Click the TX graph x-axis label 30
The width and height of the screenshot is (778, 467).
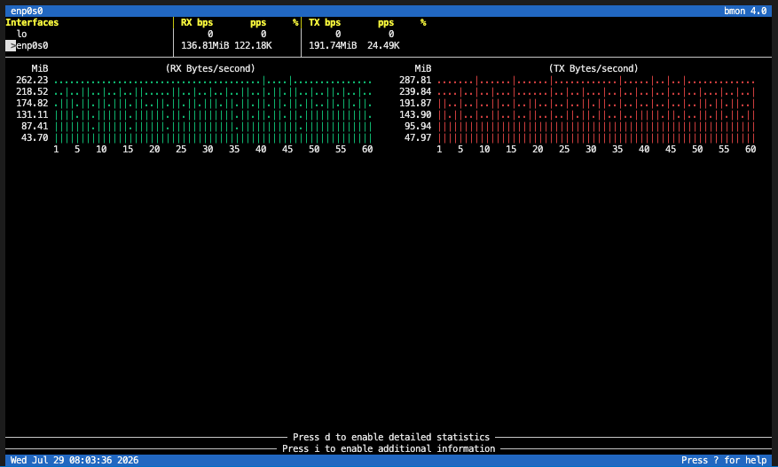pos(591,149)
